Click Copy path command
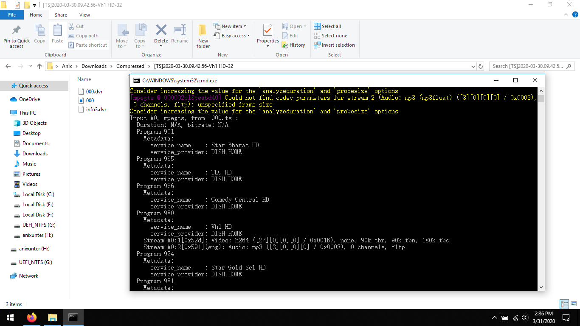The width and height of the screenshot is (580, 326). click(x=83, y=36)
